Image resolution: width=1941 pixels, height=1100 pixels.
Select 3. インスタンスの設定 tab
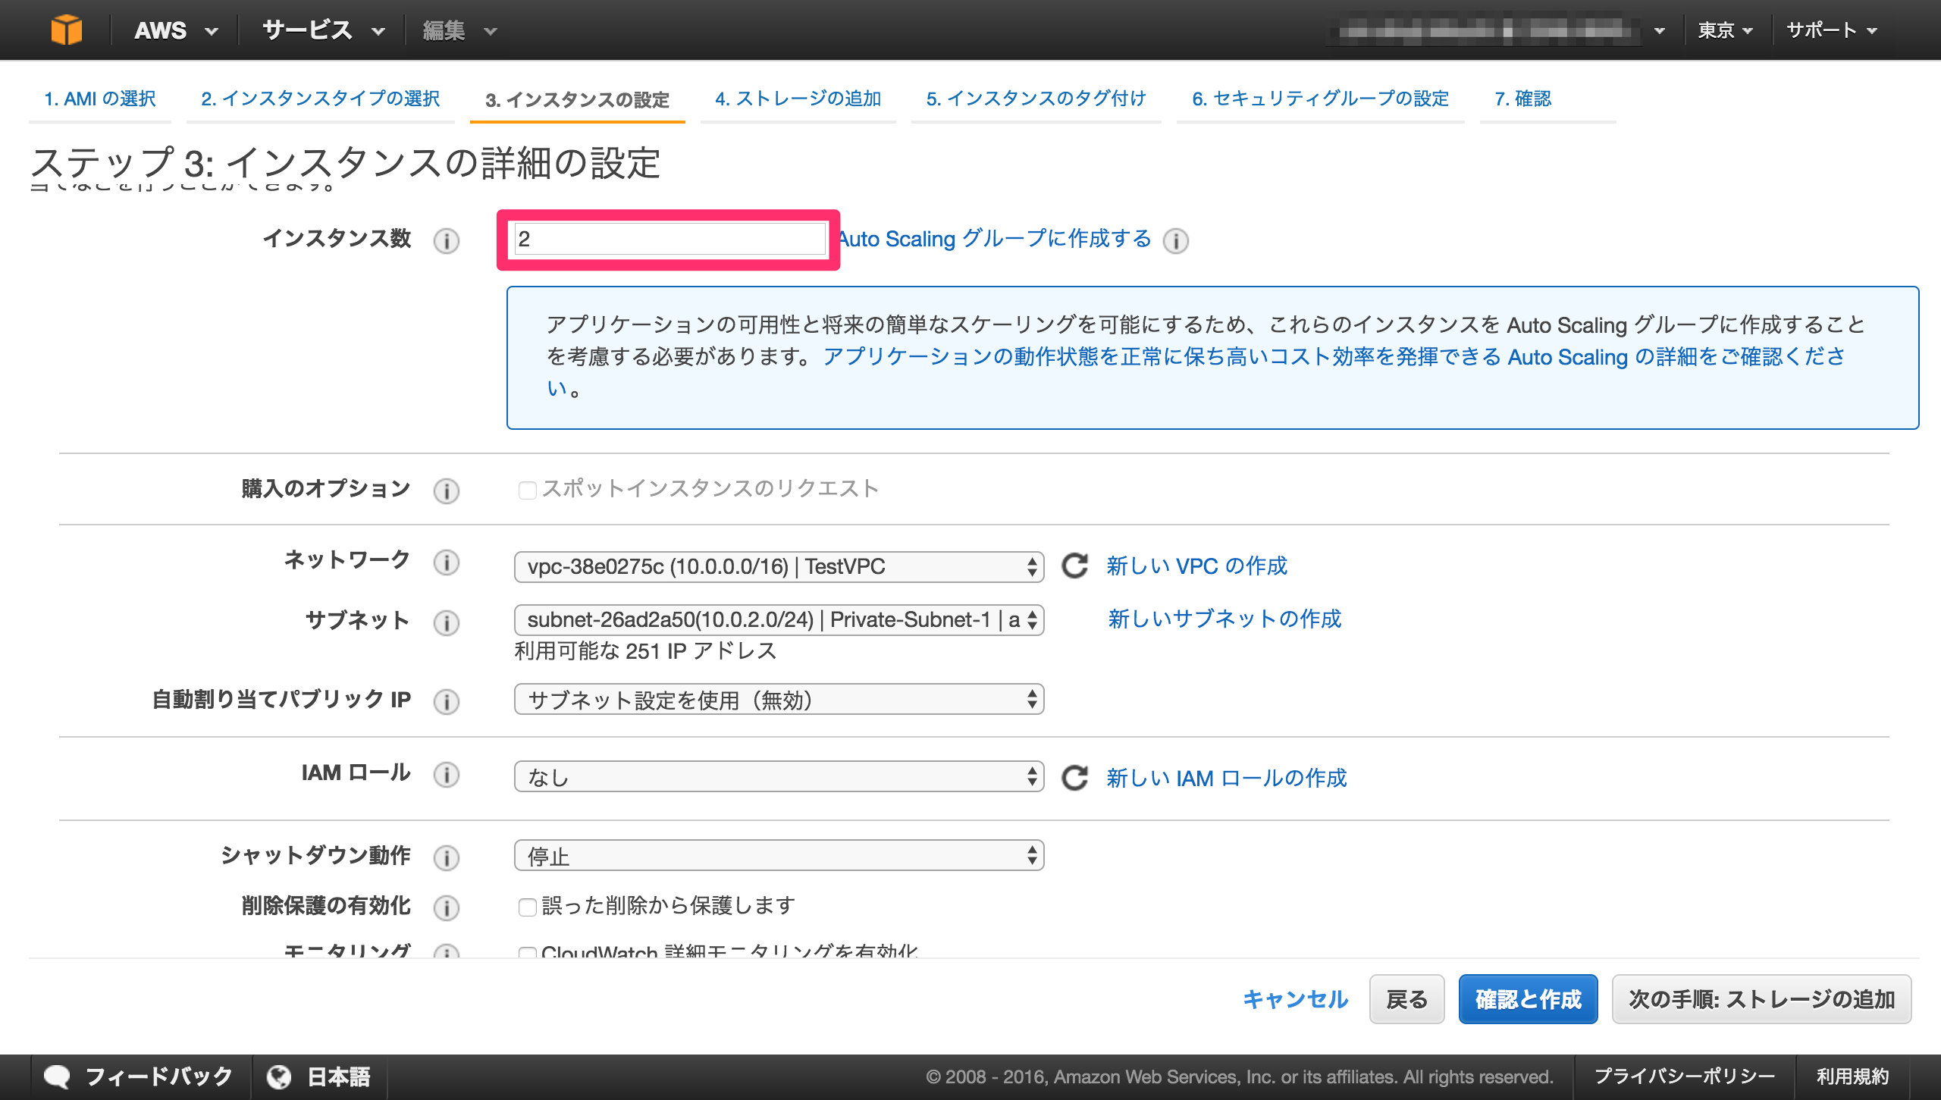click(577, 99)
